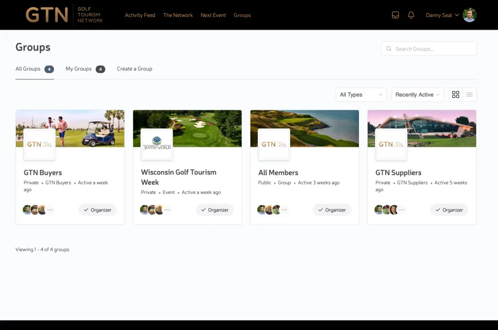This screenshot has height=330, width=498.
Task: Click the GTN Buyers group logo
Action: 39,144
